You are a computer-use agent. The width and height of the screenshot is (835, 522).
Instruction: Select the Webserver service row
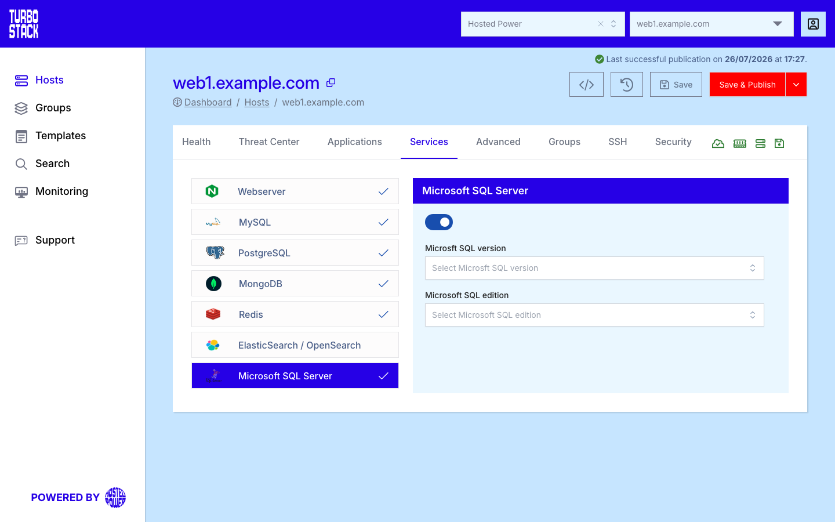[295, 191]
